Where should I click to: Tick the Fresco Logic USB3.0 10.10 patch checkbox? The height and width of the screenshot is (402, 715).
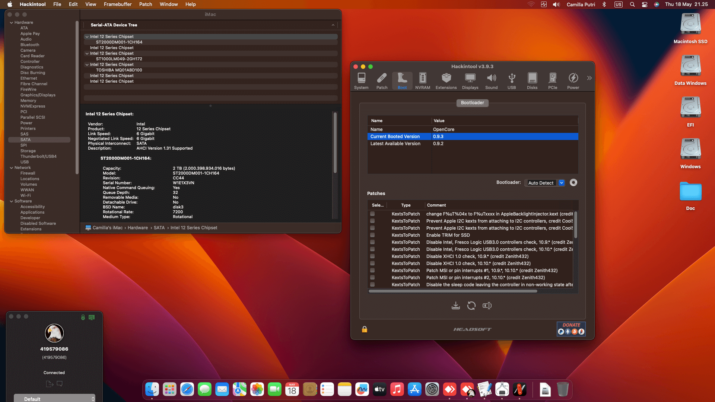(x=372, y=249)
